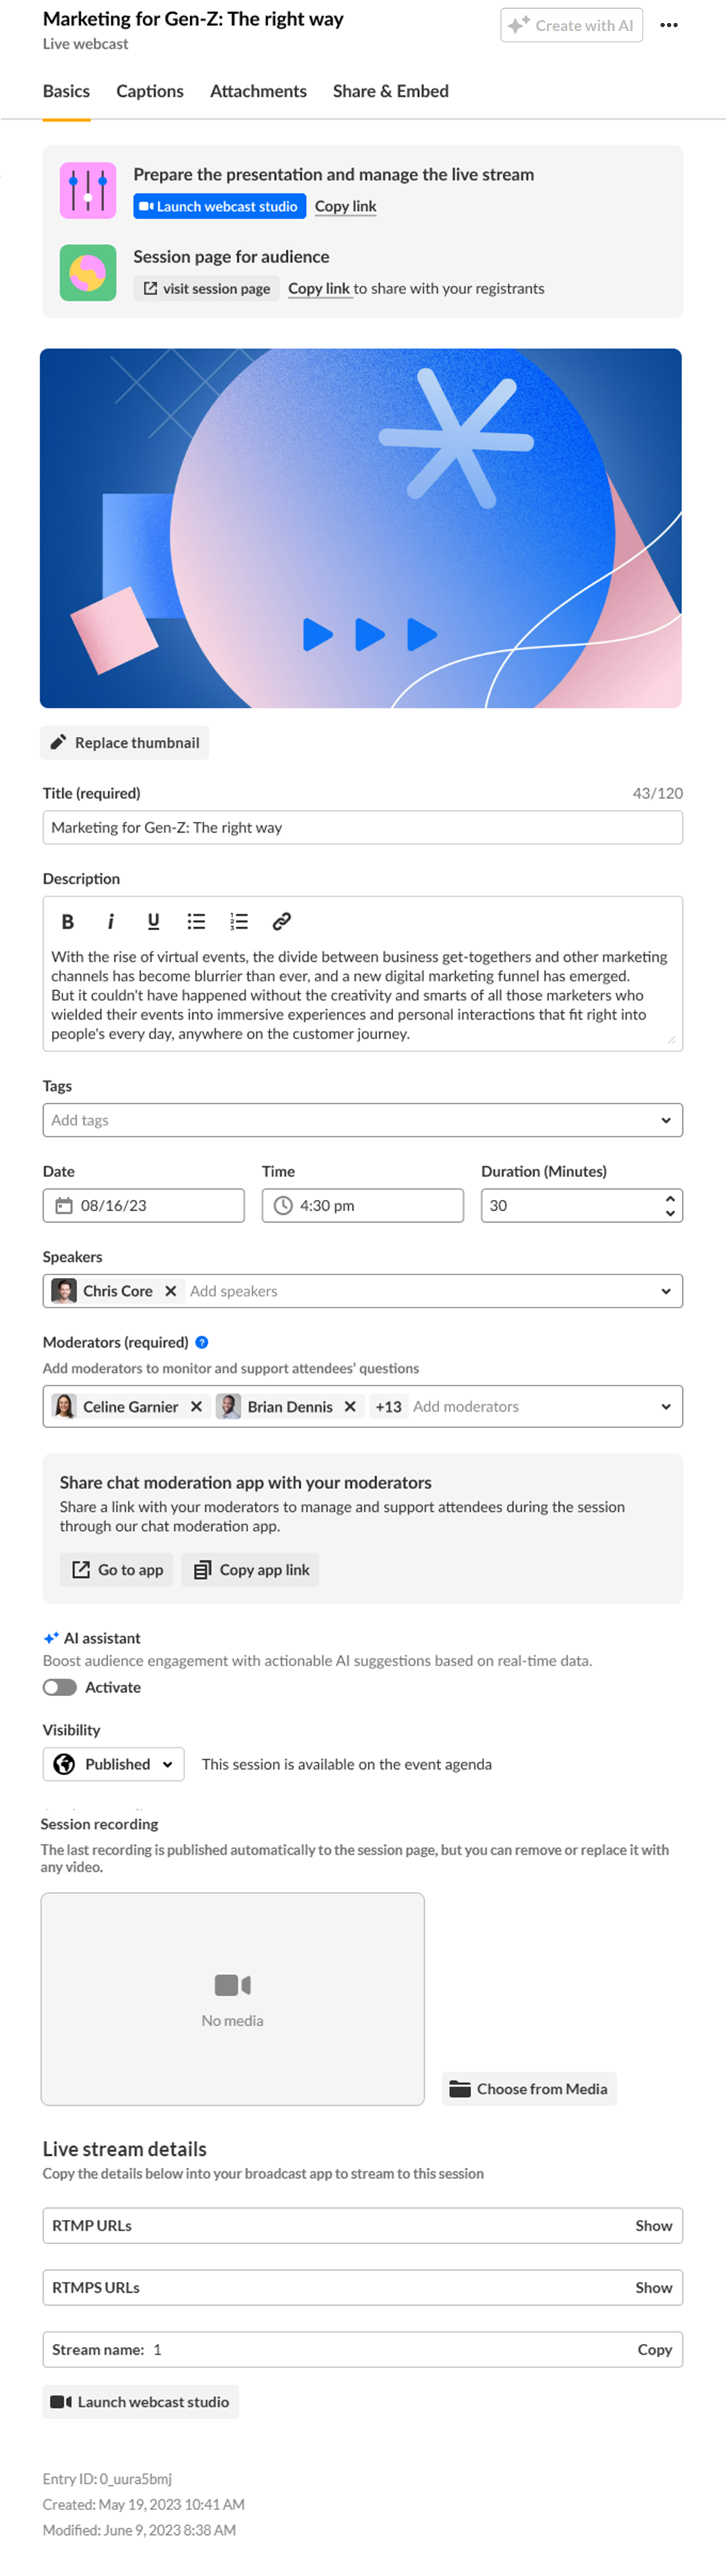The width and height of the screenshot is (726, 2576).
Task: Insert numbered list in description
Action: [x=238, y=921]
